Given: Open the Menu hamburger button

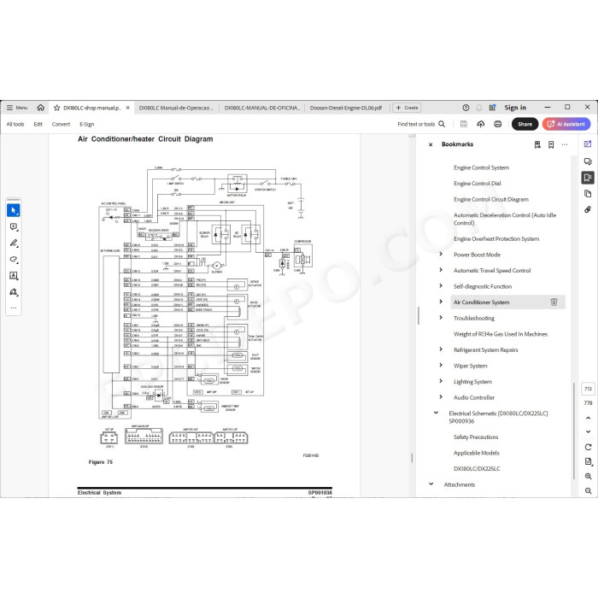Looking at the screenshot, I should [x=17, y=108].
